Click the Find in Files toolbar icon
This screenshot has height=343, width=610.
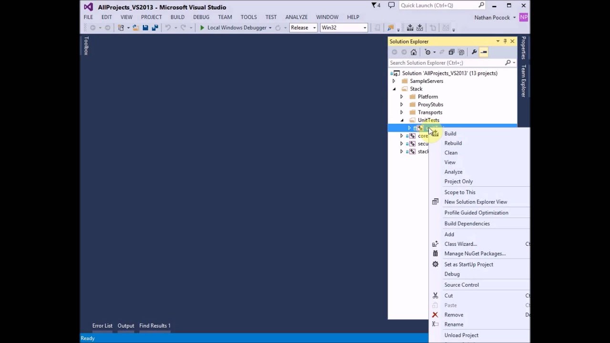coord(391,28)
